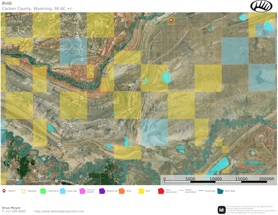Open the whitetailproperties.com link

(x=59, y=211)
